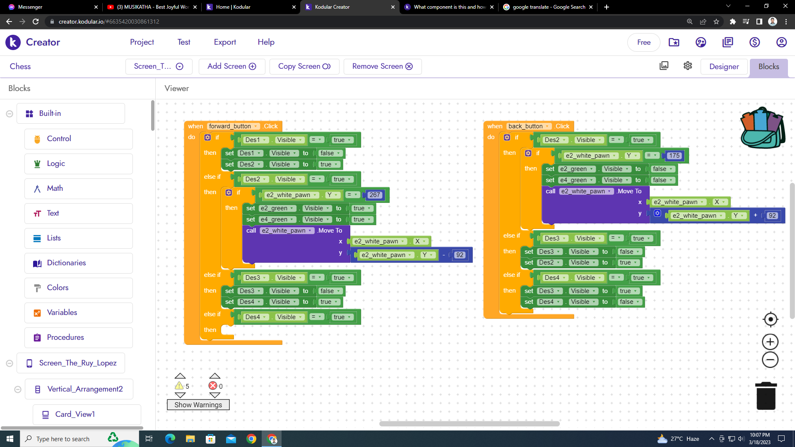Center the workspace with the target icon

pyautogui.click(x=770, y=319)
